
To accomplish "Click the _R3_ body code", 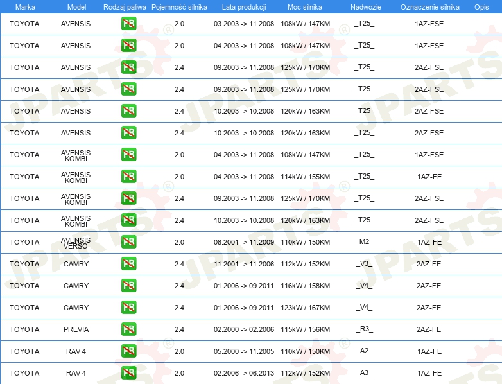I will (x=365, y=329).
